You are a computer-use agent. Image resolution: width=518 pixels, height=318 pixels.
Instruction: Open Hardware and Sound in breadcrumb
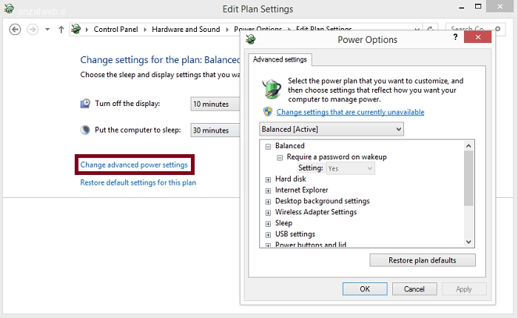click(x=186, y=29)
